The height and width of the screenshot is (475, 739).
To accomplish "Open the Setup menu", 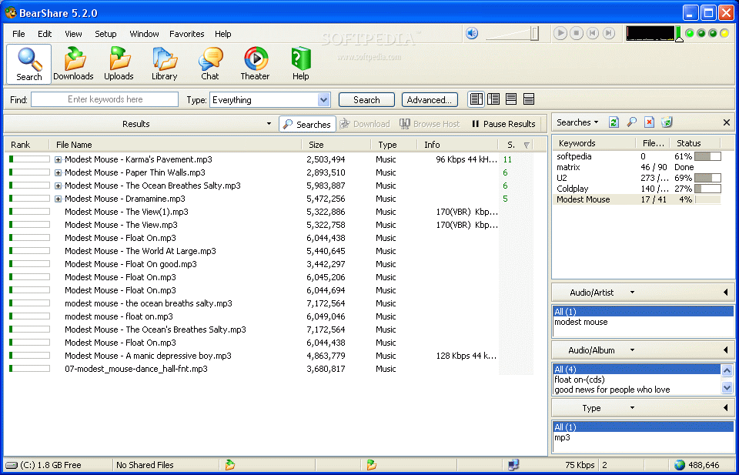I will tap(105, 34).
